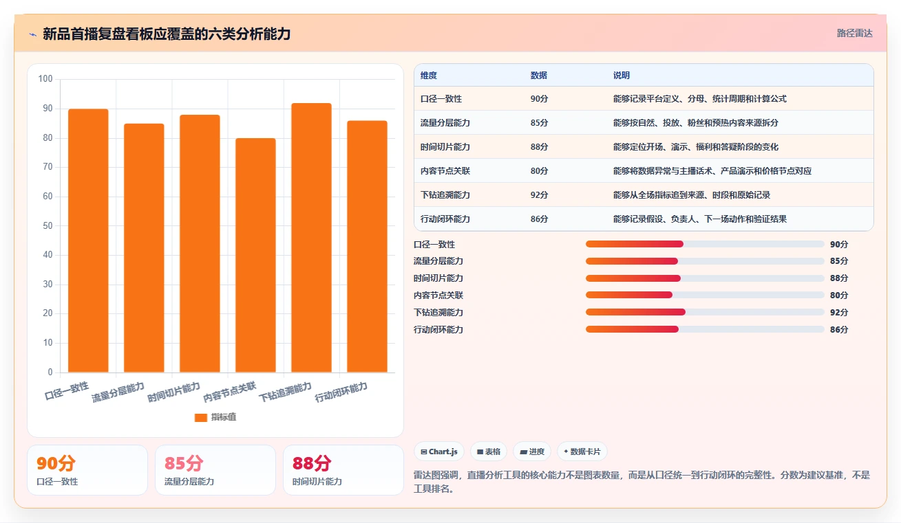Viewport: 901px width, 523px height.
Task: Click the 90分 table cell
Action: pyautogui.click(x=540, y=99)
